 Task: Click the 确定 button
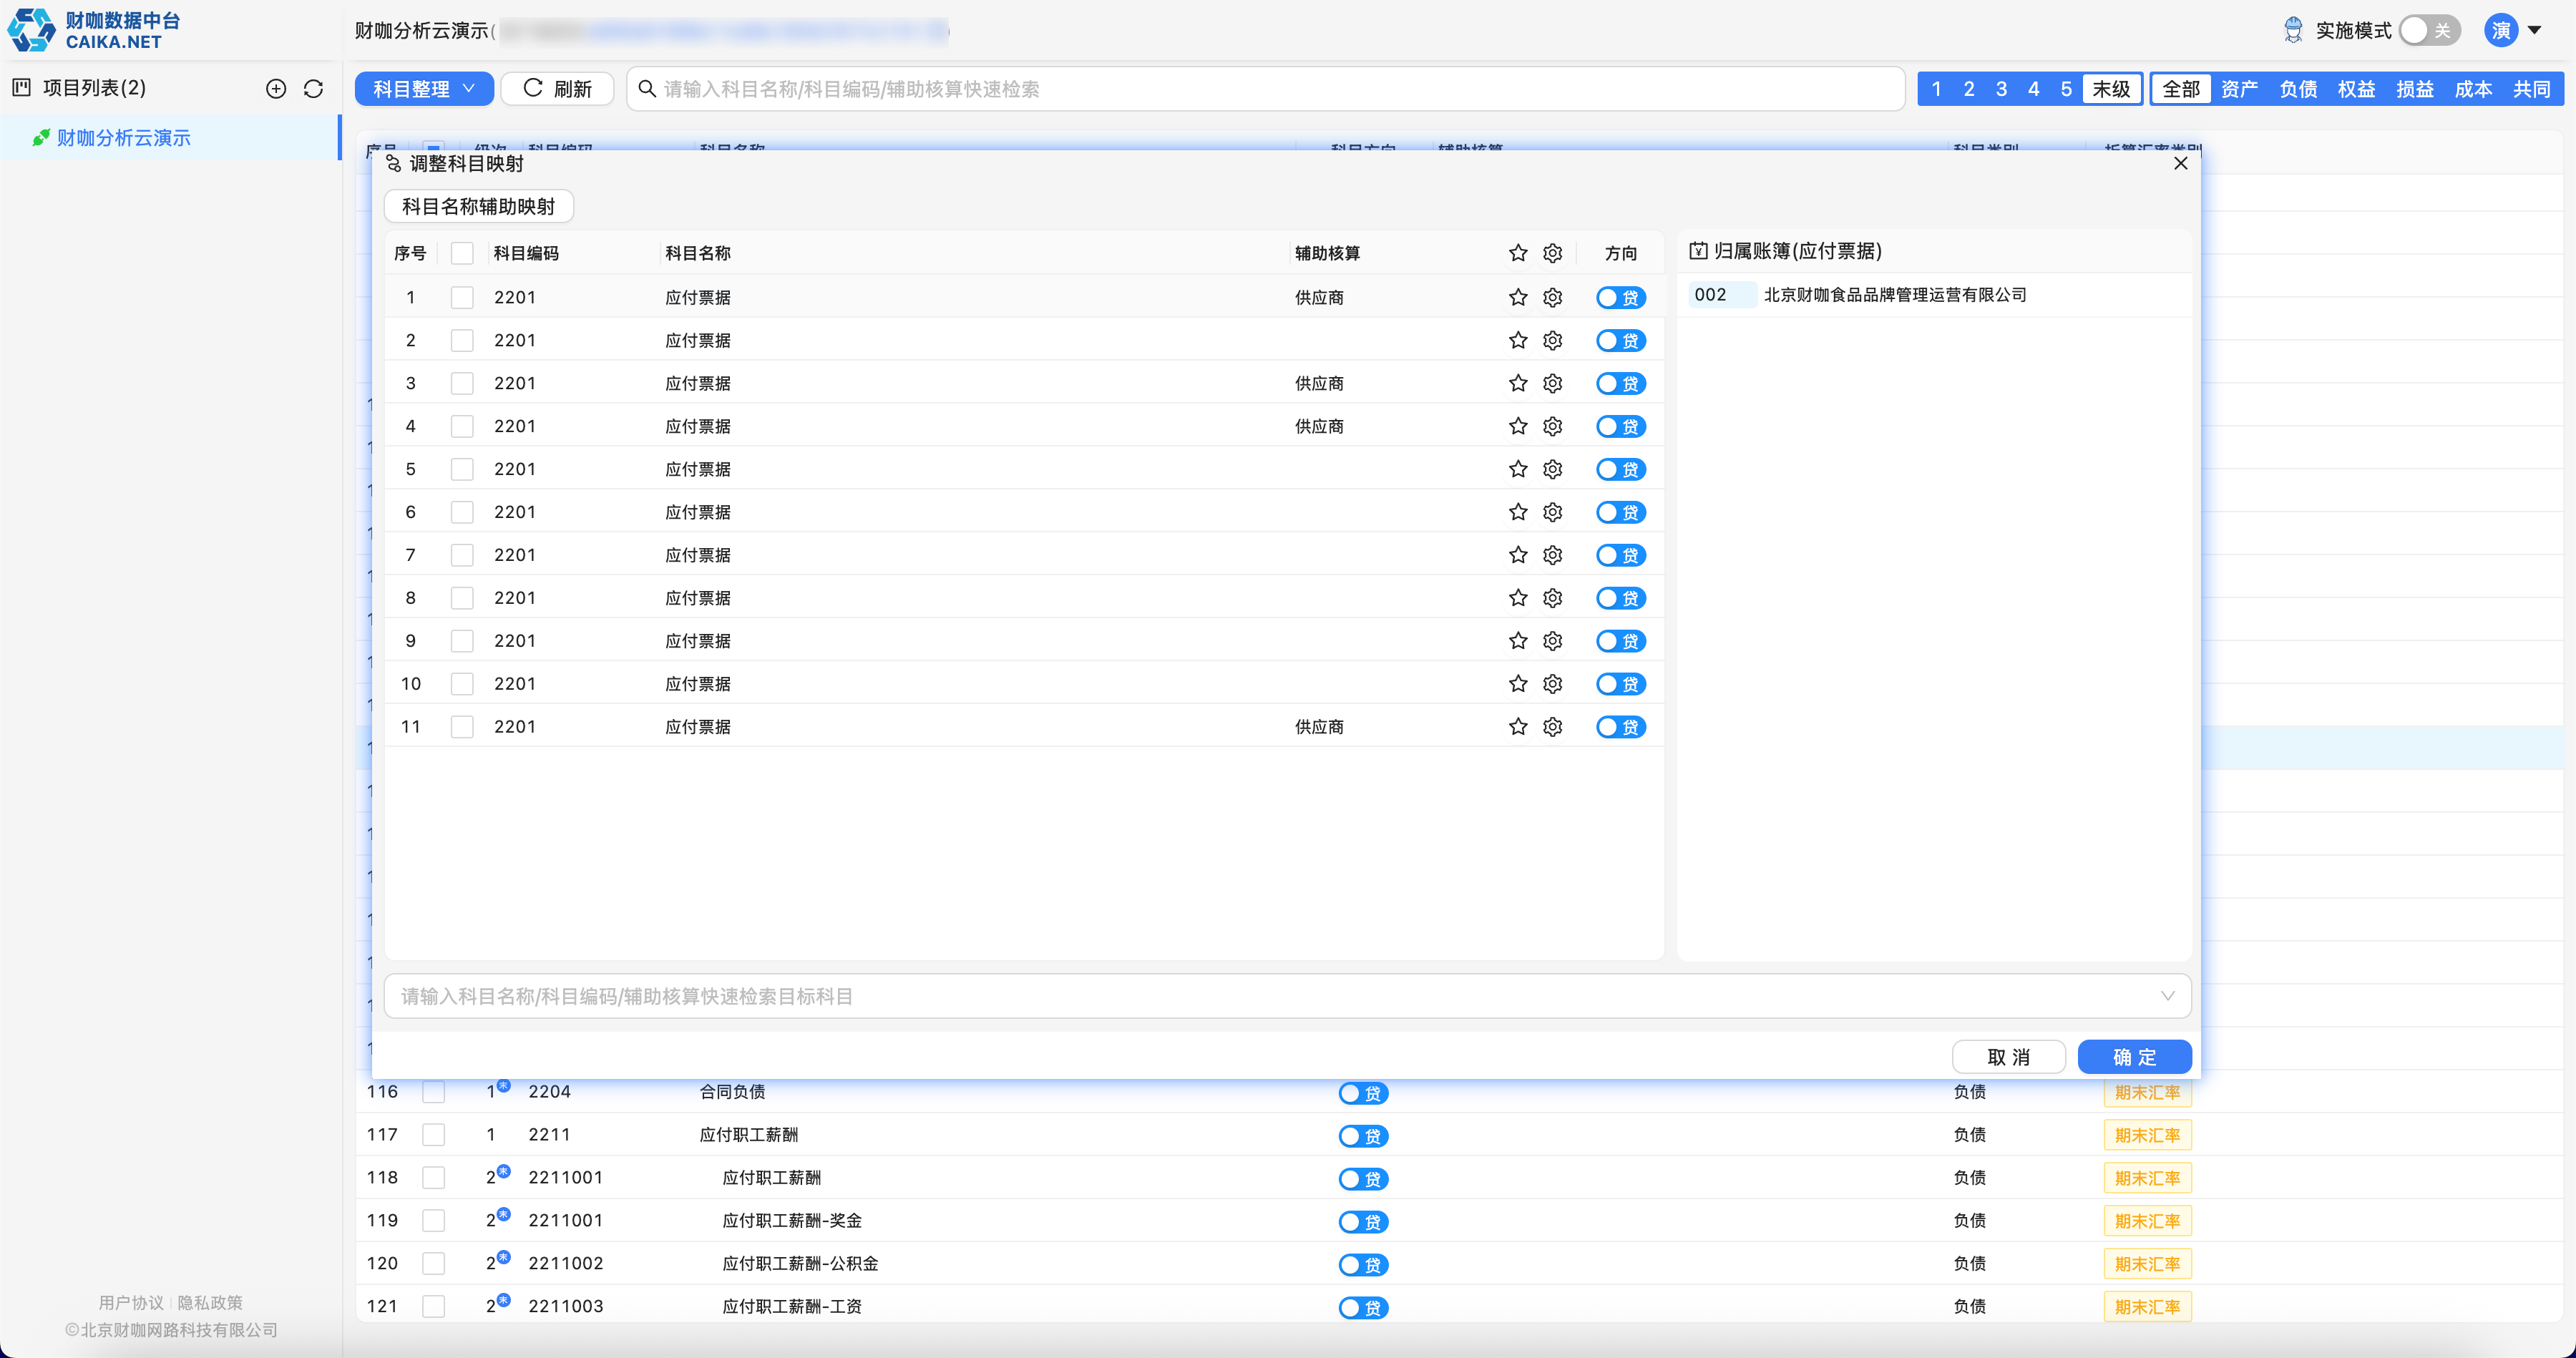2134,1057
